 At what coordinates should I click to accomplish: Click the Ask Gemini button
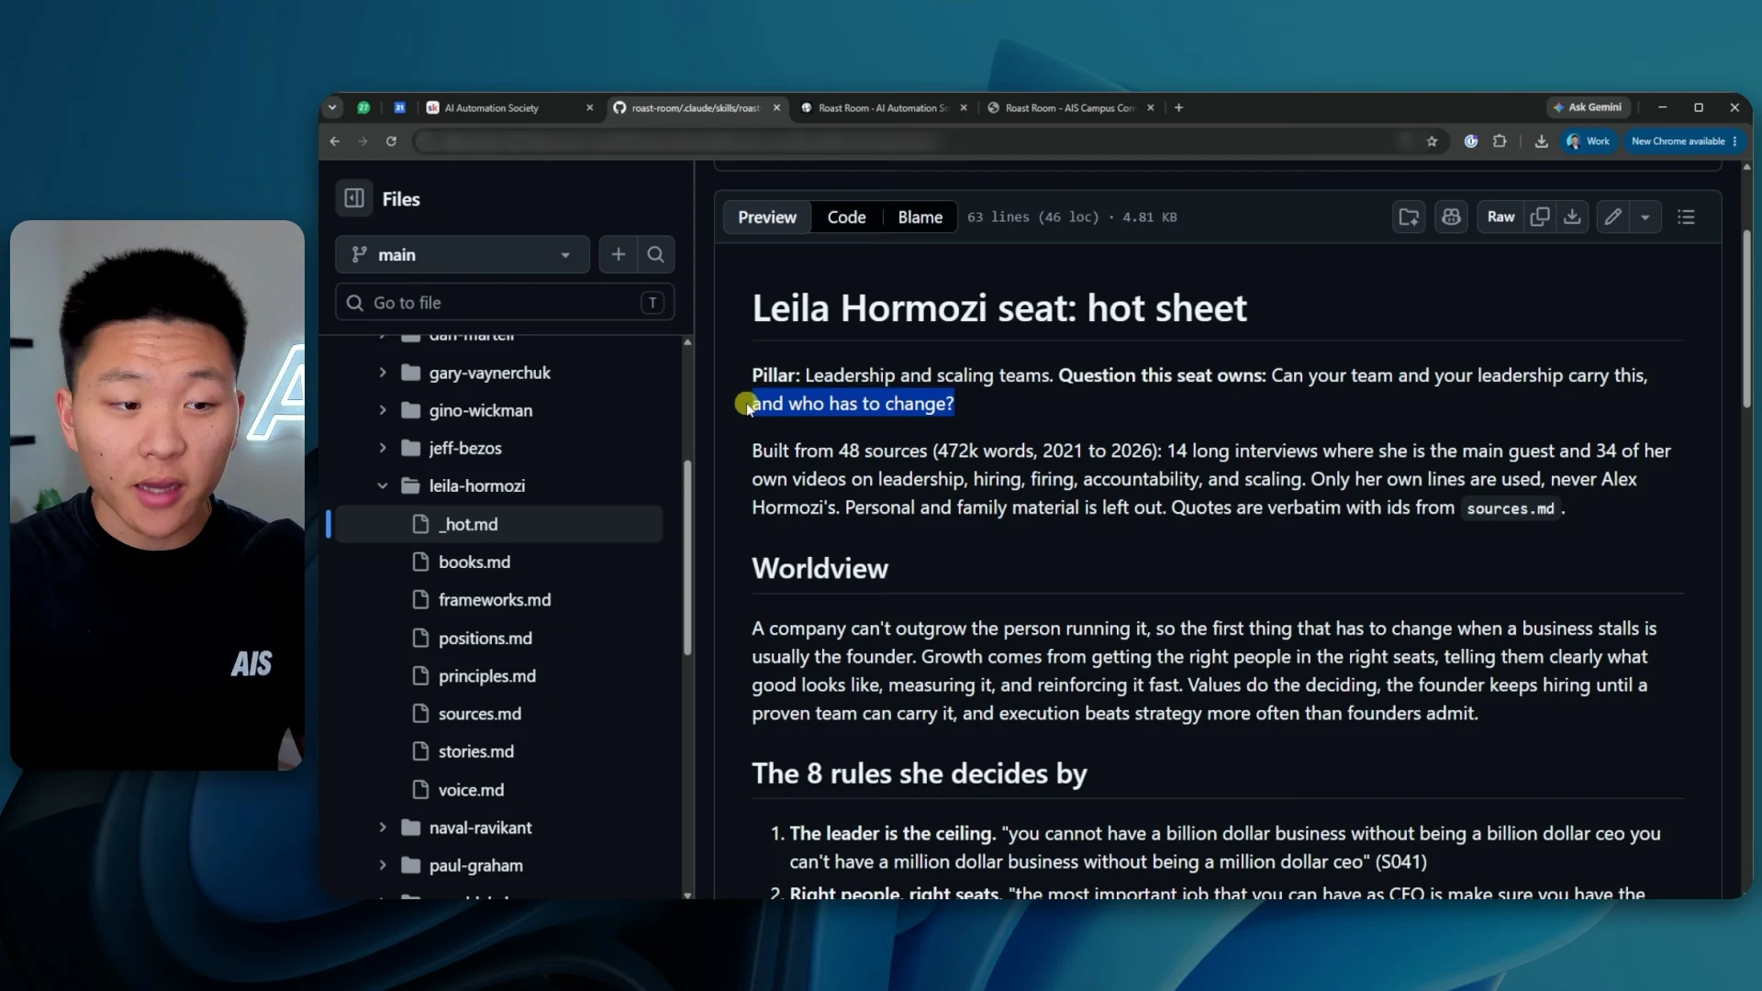pyautogui.click(x=1588, y=107)
